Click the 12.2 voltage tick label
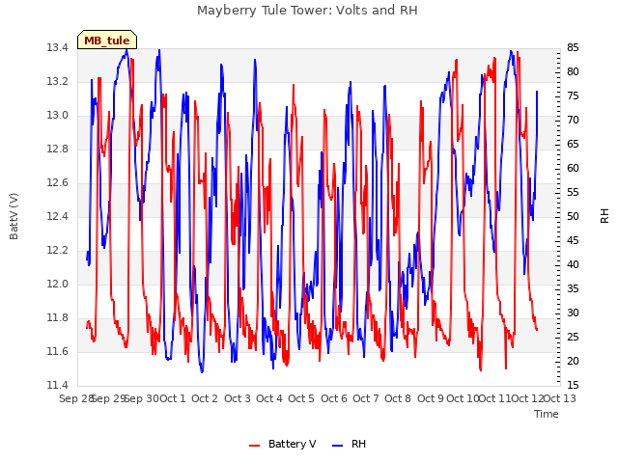The width and height of the screenshot is (618, 463). tap(57, 251)
